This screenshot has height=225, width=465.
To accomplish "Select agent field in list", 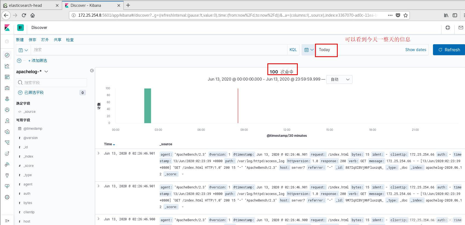I will [x=28, y=184].
